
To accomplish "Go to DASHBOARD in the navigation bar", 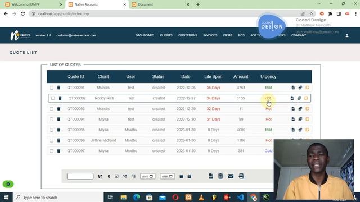I will click(x=145, y=35).
